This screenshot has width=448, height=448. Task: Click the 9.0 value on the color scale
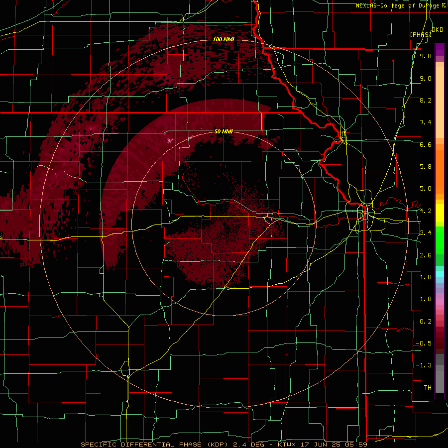coord(426,78)
